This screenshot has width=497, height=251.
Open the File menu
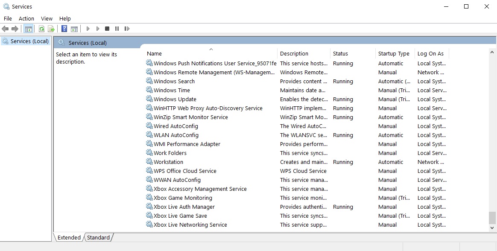(x=8, y=18)
